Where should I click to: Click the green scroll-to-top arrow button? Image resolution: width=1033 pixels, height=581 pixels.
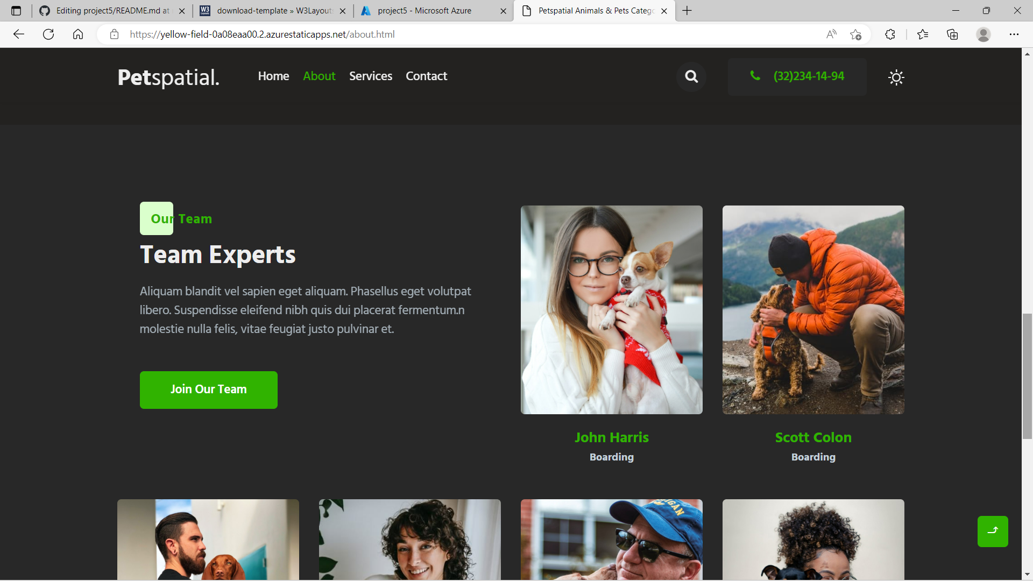point(992,531)
